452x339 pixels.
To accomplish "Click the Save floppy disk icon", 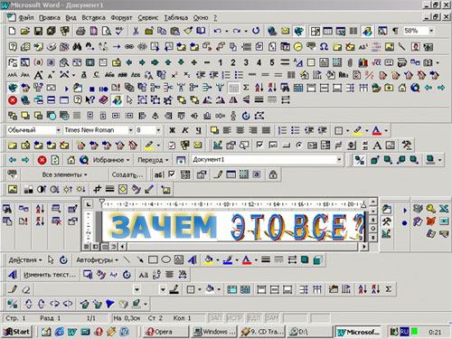I will coord(38,31).
